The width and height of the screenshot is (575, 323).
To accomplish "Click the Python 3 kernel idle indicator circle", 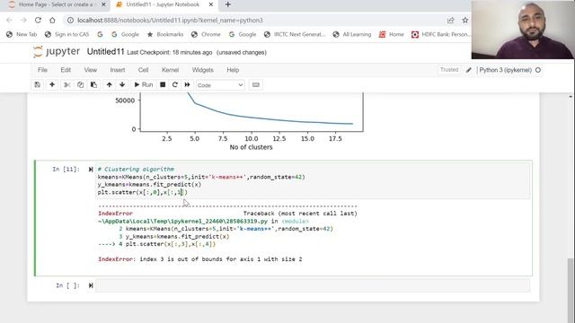I will 538,70.
